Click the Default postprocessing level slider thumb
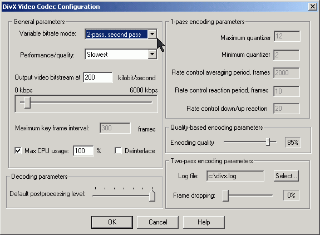Viewport: 320px width, 235px height. (152, 195)
